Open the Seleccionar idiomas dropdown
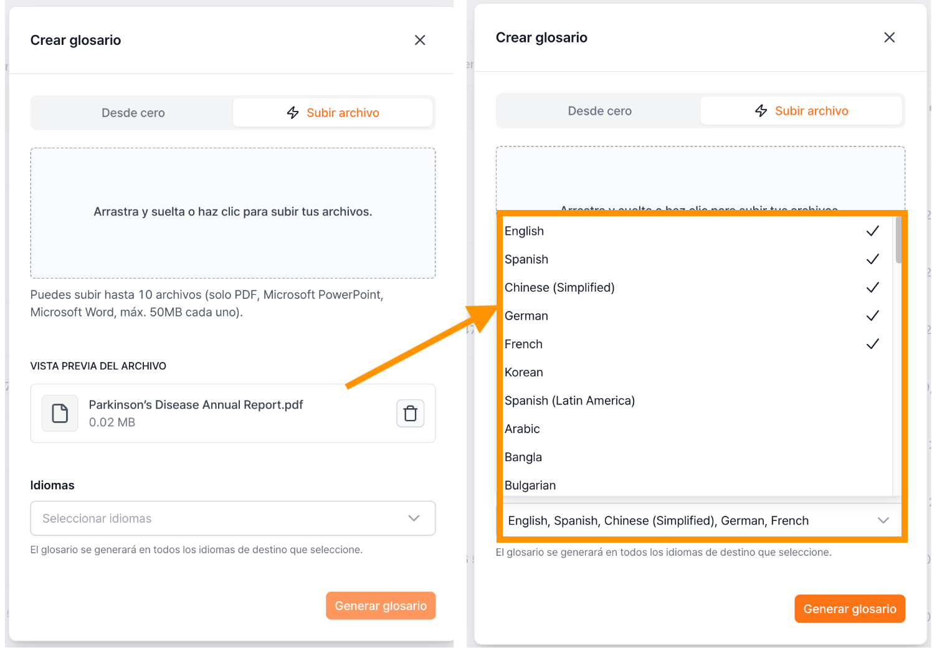932x648 pixels. coord(233,518)
